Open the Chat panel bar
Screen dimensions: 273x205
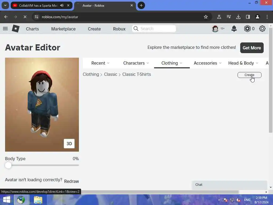[230, 185]
